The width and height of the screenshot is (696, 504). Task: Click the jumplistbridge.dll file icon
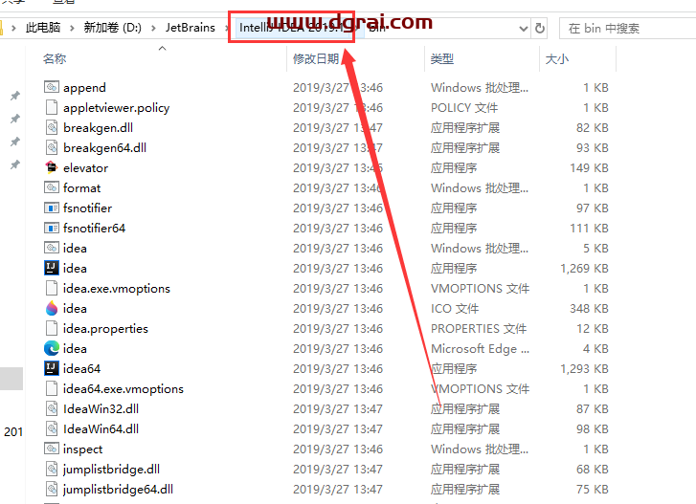point(52,469)
